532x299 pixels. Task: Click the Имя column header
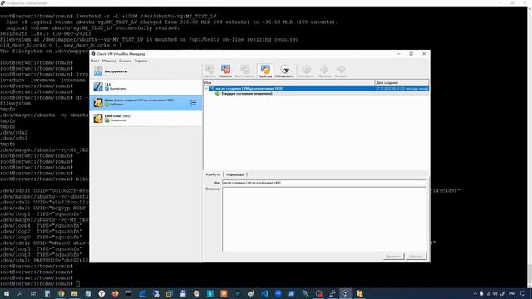289,83
